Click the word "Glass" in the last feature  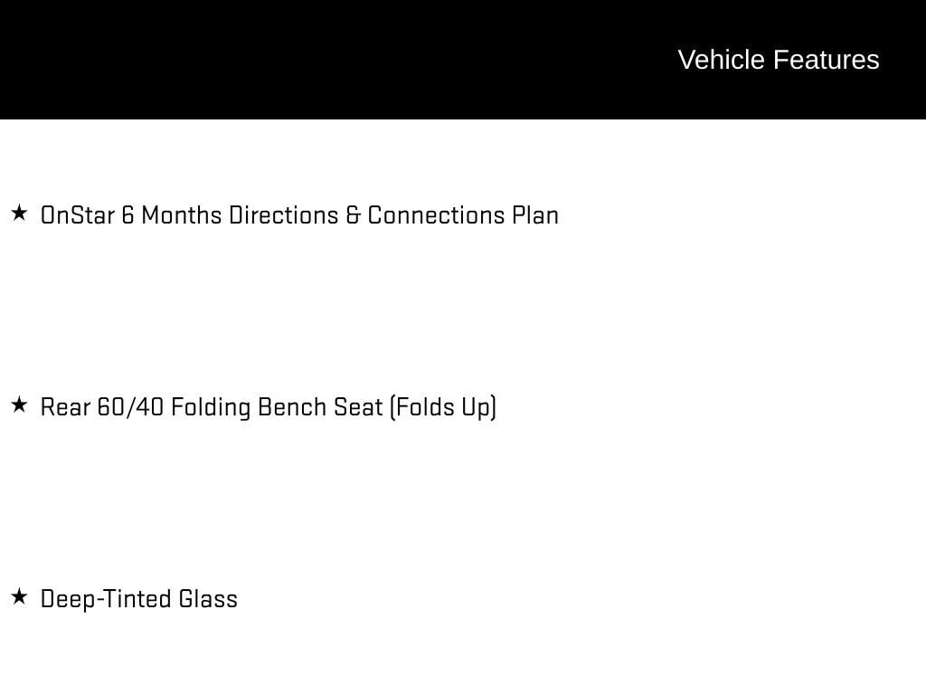pyautogui.click(x=208, y=599)
